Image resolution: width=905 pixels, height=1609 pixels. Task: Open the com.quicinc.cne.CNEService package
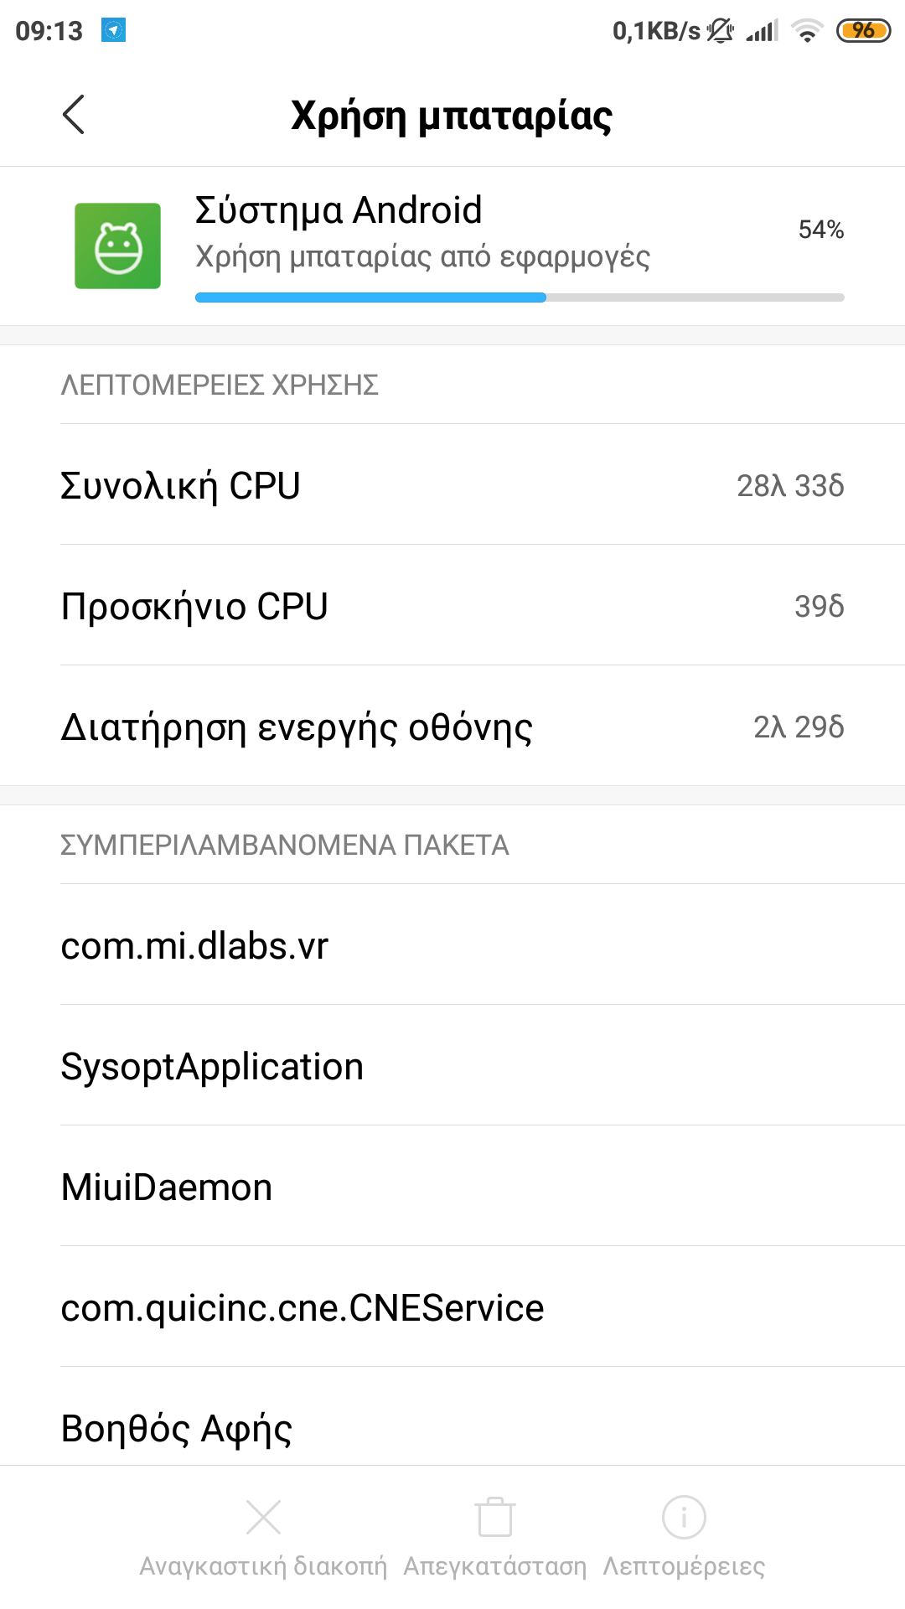pos(452,1307)
